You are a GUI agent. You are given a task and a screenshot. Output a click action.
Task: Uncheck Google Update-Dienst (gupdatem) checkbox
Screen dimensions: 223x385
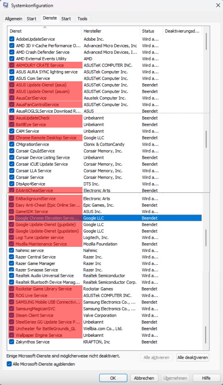coord(11,231)
